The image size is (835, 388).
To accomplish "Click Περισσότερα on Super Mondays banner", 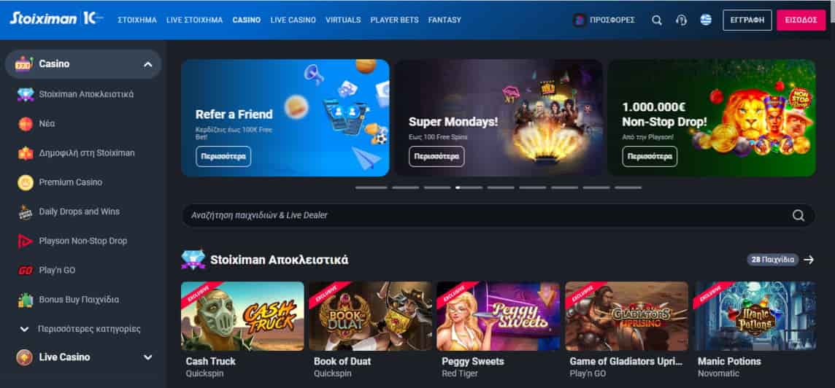I will click(x=436, y=157).
